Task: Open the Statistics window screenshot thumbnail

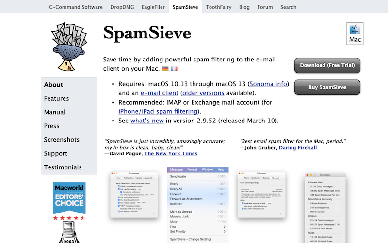Action: click(325, 208)
